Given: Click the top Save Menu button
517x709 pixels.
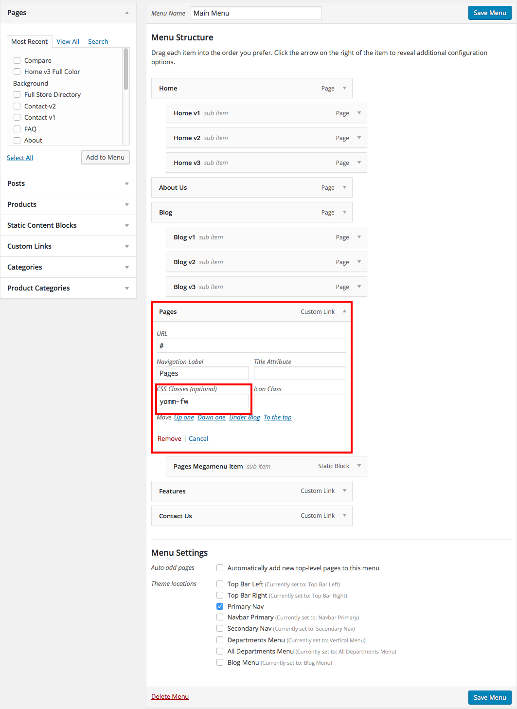Looking at the screenshot, I should tap(490, 13).
